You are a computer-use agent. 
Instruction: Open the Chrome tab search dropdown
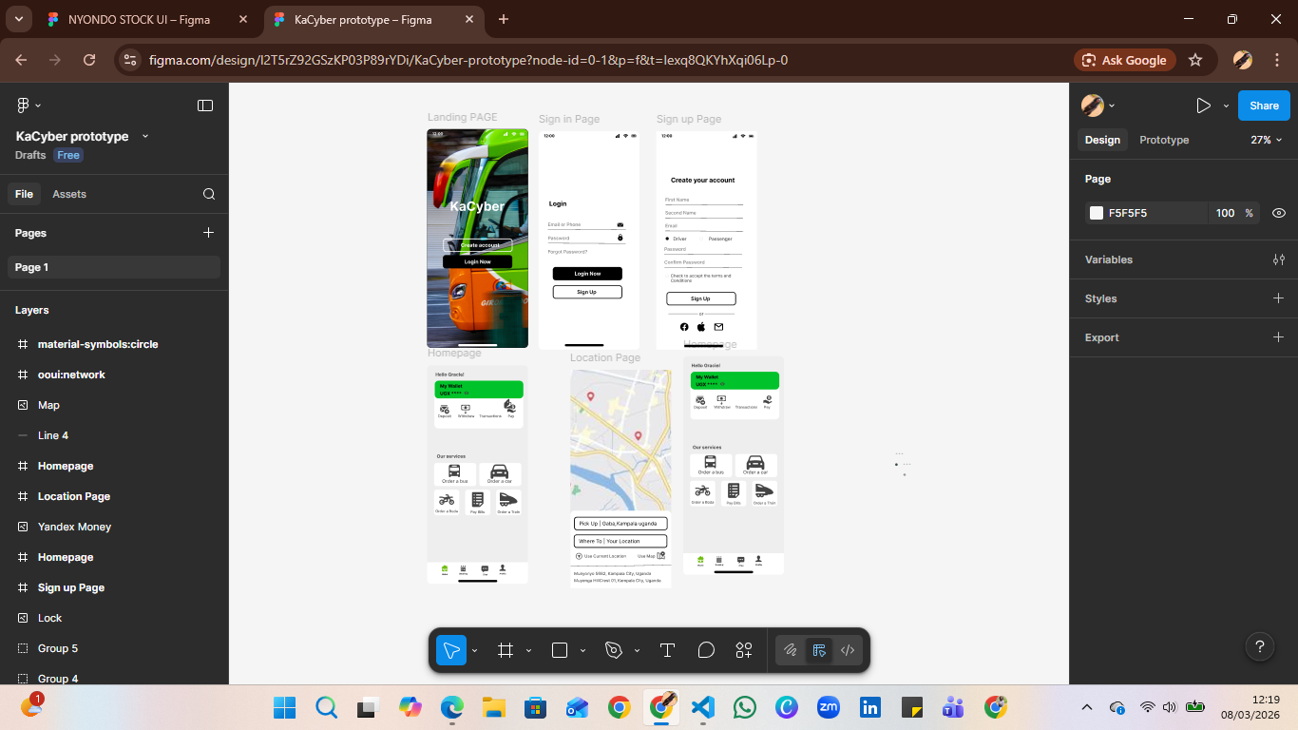click(x=18, y=19)
